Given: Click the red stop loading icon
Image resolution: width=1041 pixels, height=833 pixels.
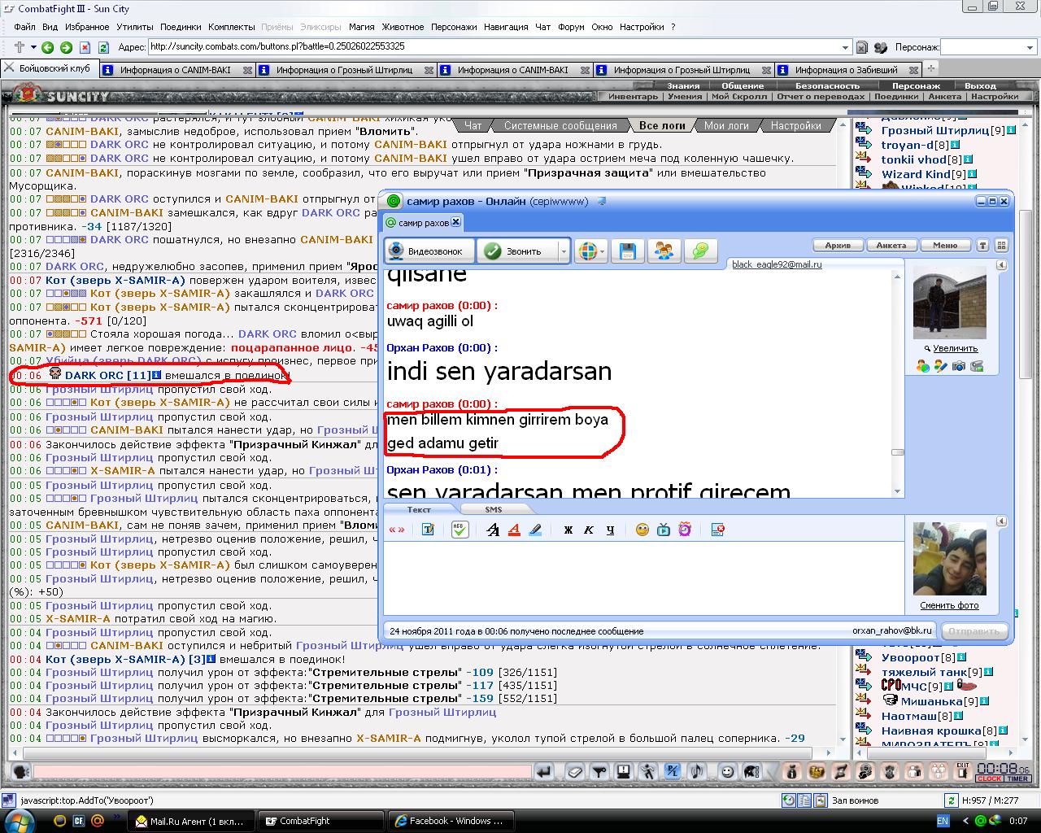Looking at the screenshot, I should [x=84, y=47].
